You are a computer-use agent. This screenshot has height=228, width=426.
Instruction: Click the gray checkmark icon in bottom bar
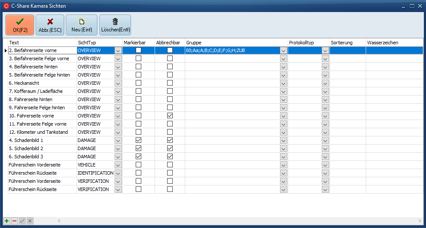click(22, 221)
